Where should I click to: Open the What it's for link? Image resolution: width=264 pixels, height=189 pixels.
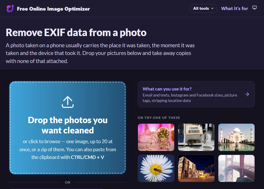click(234, 8)
